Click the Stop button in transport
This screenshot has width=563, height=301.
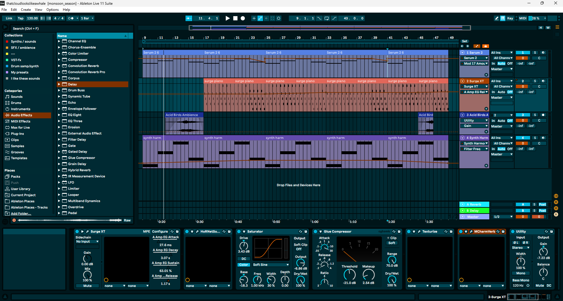[235, 18]
